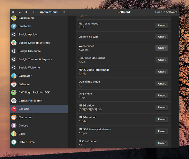Open Budgie Desktop Settings toggle icon

tap(14, 43)
